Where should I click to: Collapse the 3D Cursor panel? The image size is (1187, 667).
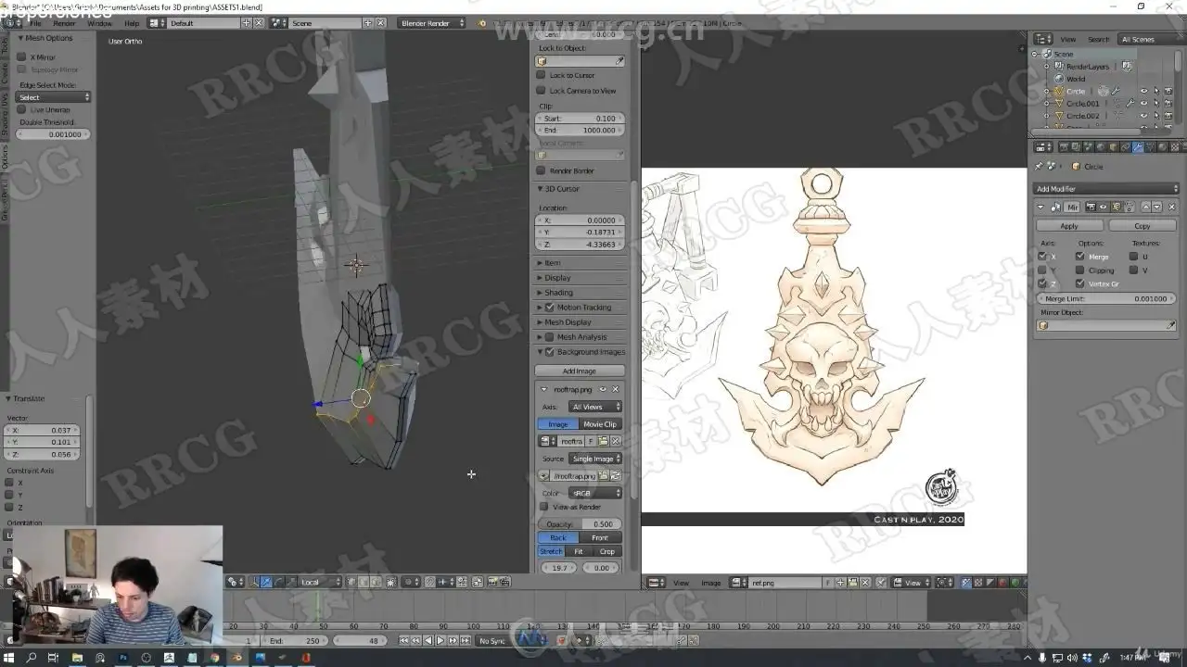point(561,189)
